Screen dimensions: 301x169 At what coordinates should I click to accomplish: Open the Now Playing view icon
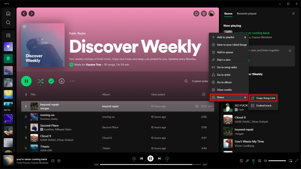pyautogui.click(x=241, y=161)
